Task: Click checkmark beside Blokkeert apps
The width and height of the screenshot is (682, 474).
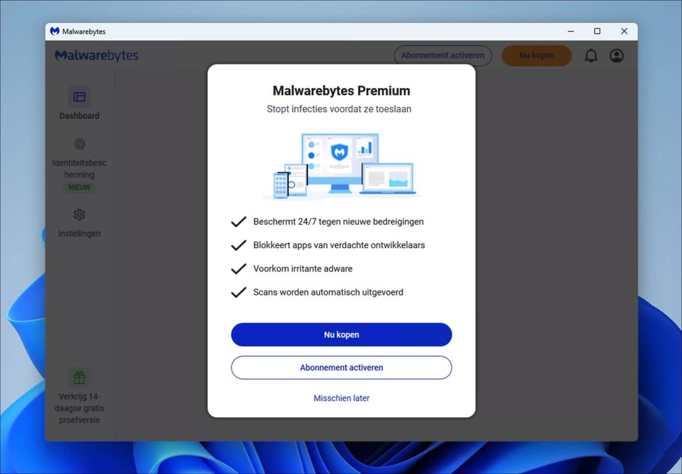Action: pos(238,245)
